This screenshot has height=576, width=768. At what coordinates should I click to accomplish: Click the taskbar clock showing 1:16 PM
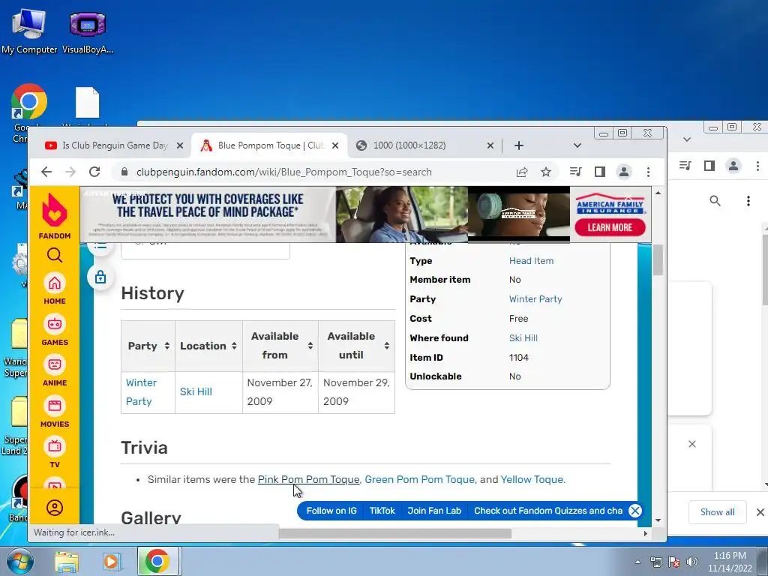[x=730, y=562]
